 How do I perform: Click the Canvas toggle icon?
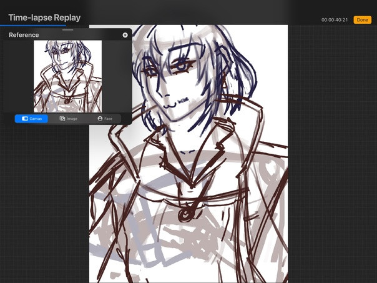(25, 119)
